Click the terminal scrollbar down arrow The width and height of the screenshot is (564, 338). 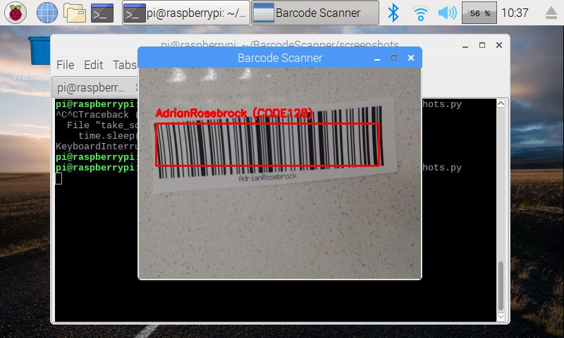pyautogui.click(x=501, y=316)
